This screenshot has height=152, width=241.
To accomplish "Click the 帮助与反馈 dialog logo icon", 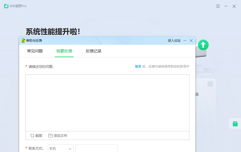I will [23, 41].
